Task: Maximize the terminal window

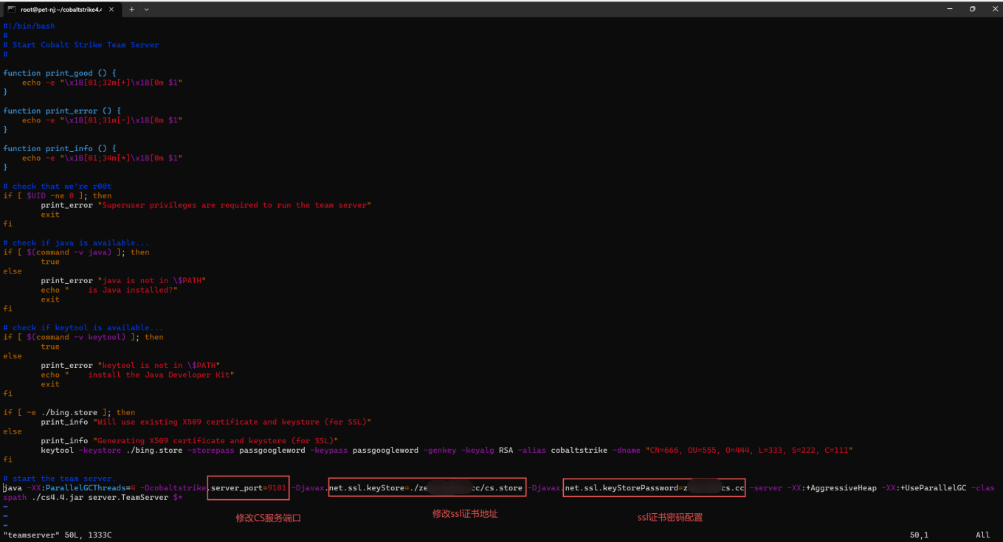Action: pos(972,9)
